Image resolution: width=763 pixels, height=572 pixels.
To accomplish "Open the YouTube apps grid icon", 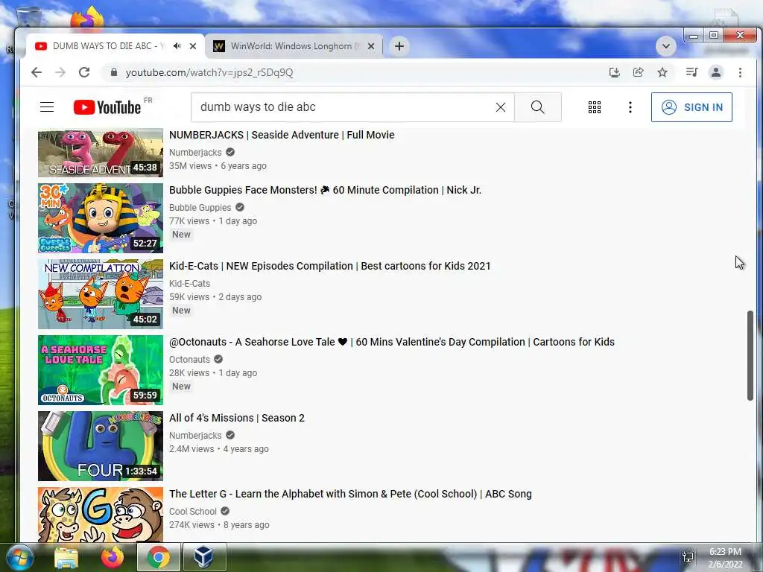I will coord(594,107).
